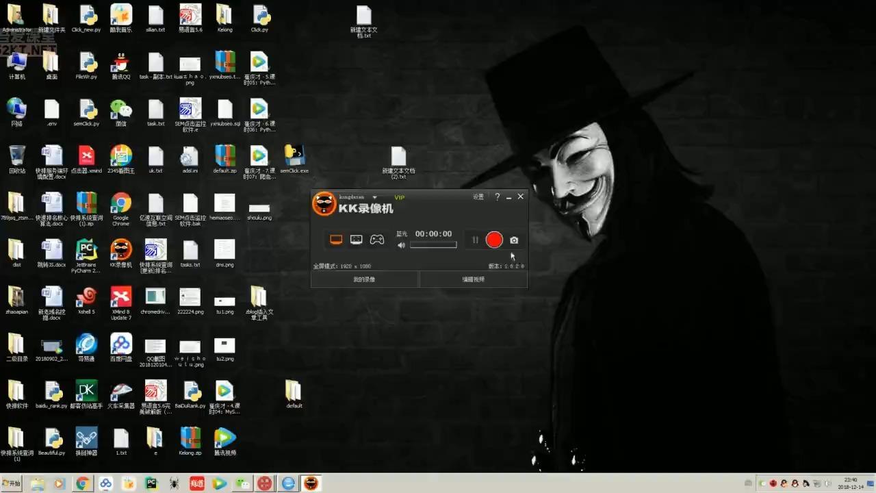Minimize the KK recorder window
876x493 pixels.
point(508,197)
